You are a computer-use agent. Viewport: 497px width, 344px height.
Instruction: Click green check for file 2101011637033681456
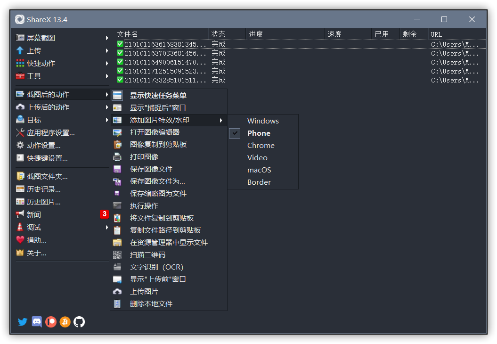tap(120, 53)
